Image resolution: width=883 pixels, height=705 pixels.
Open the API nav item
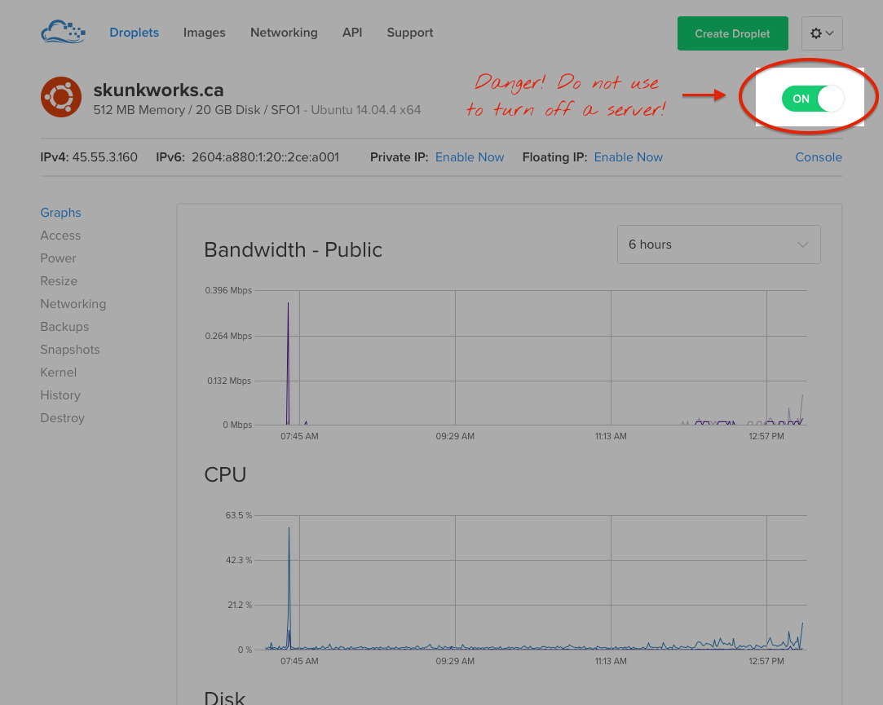(x=352, y=33)
